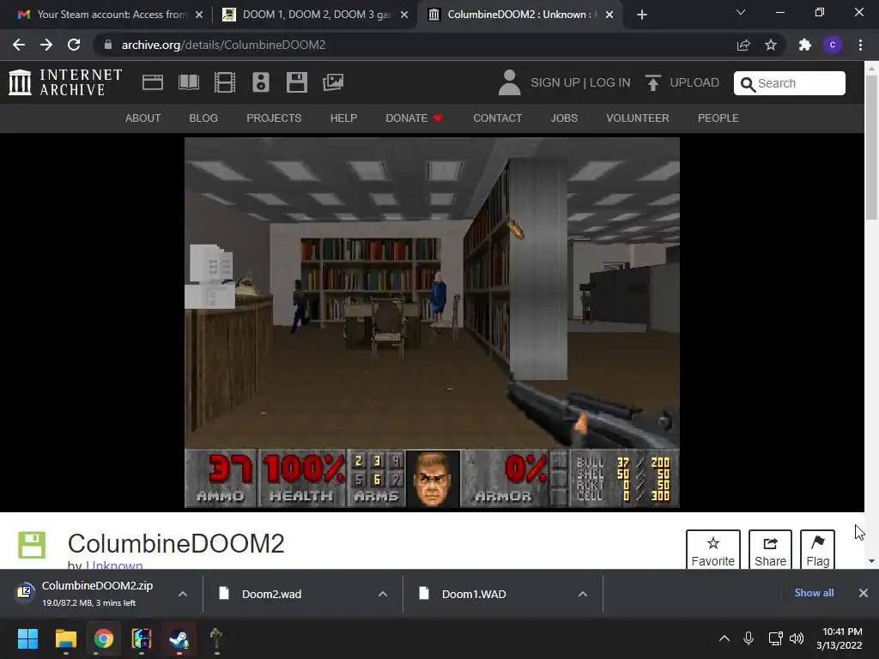Expand Doom1.WAD download options

583,594
